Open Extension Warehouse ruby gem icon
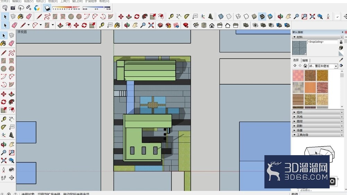 click(186, 25)
